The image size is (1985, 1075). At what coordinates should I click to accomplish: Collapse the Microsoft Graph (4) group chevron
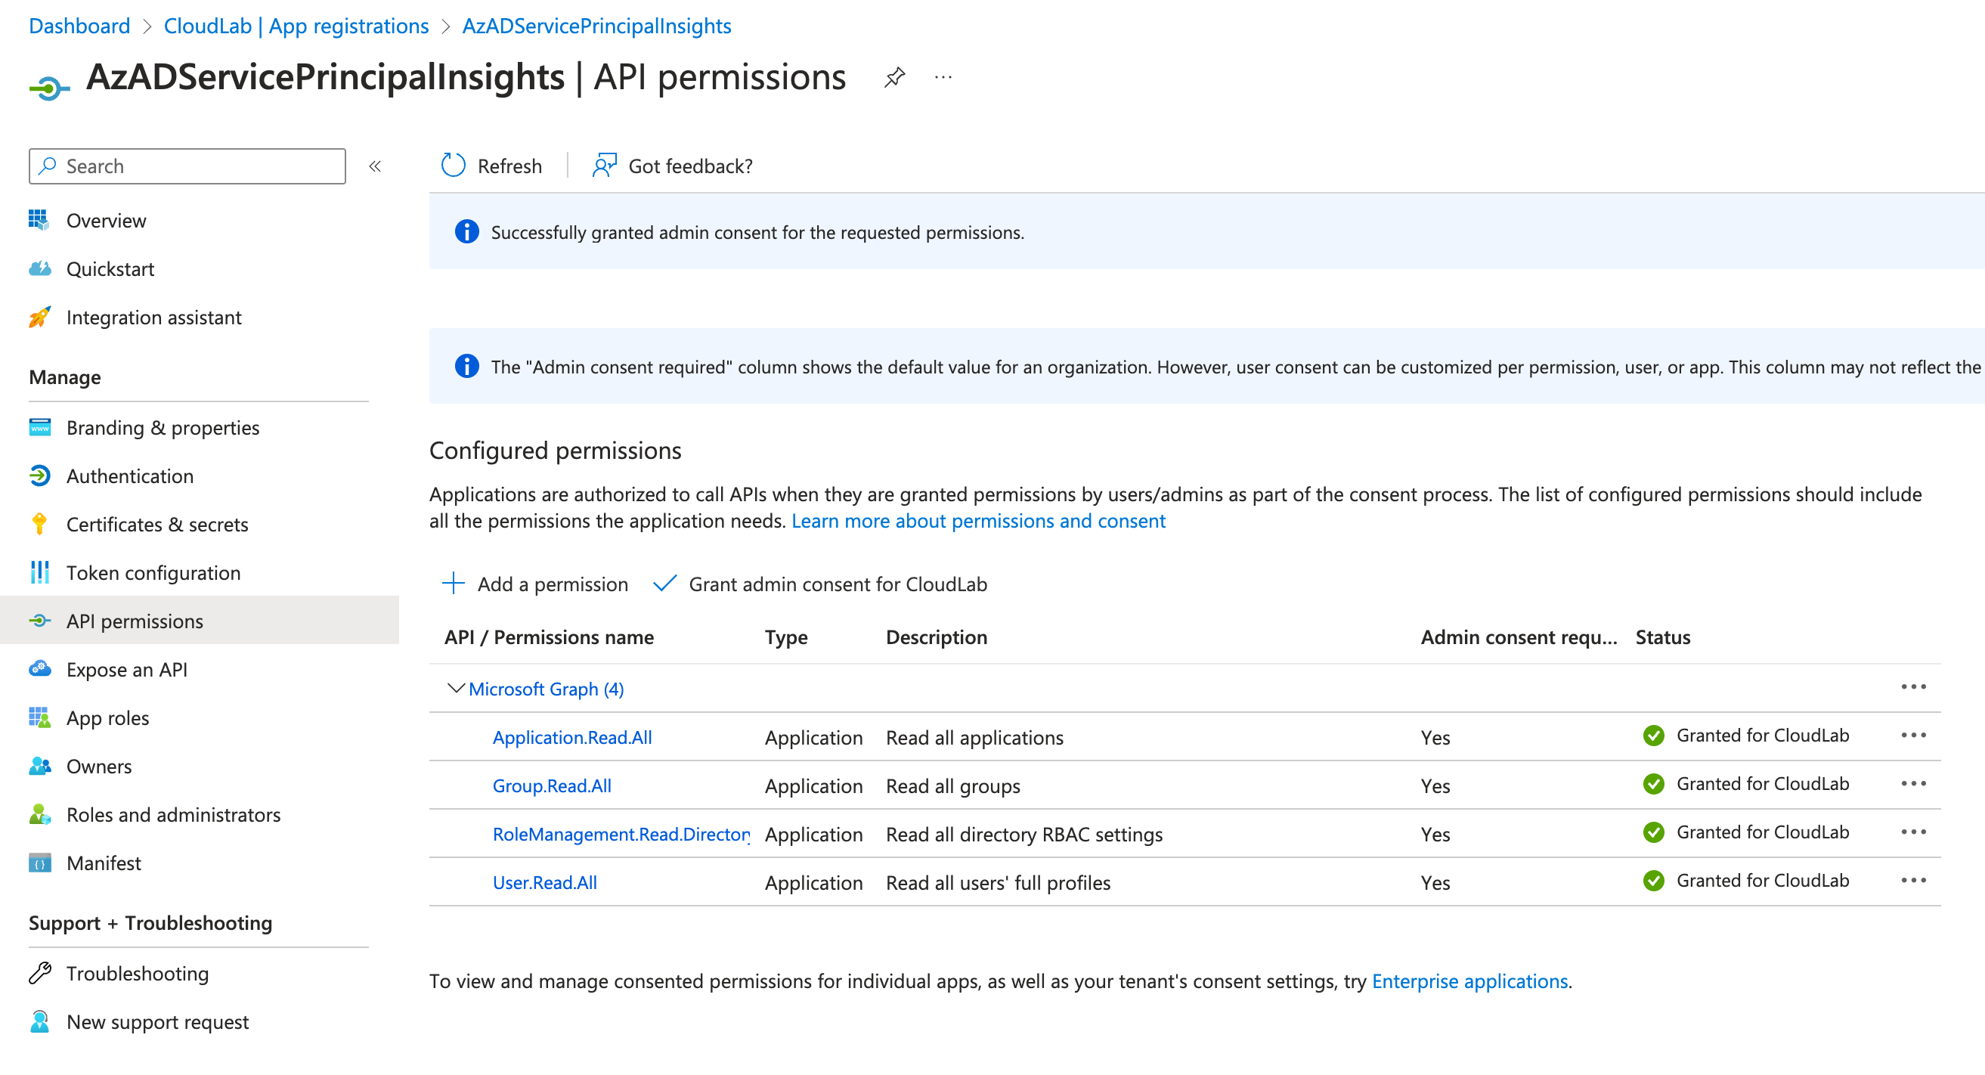coord(455,687)
